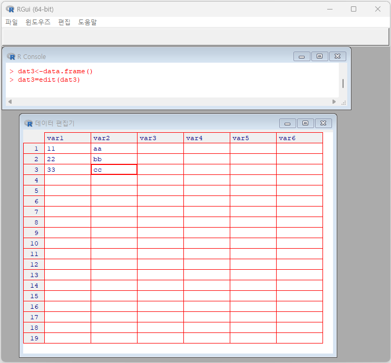Click the var3 column header
Viewport: 391px width, 363px height.
click(x=160, y=138)
